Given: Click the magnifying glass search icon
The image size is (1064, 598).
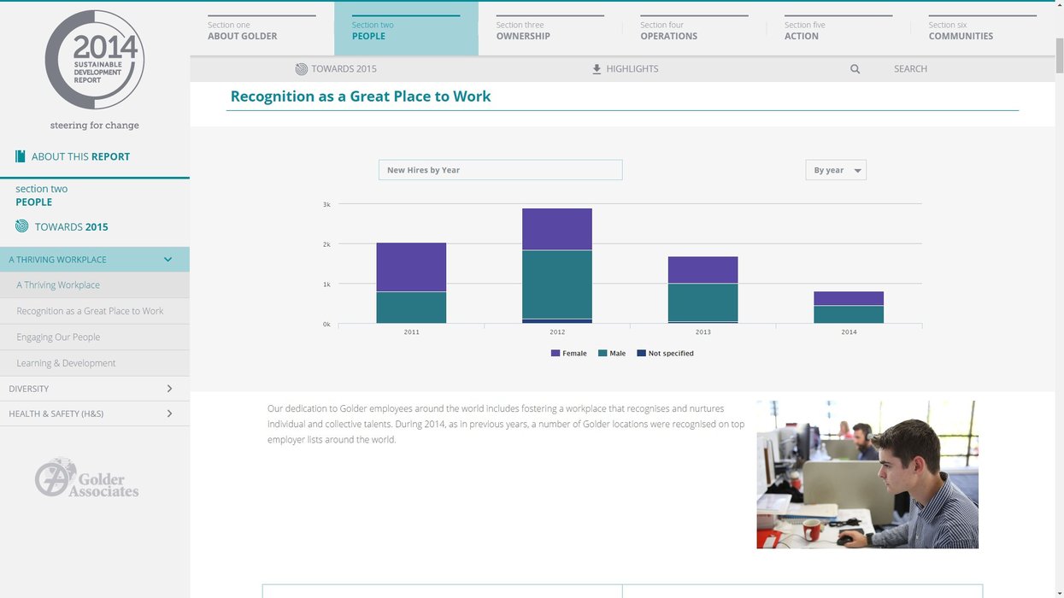Looking at the screenshot, I should coord(855,69).
